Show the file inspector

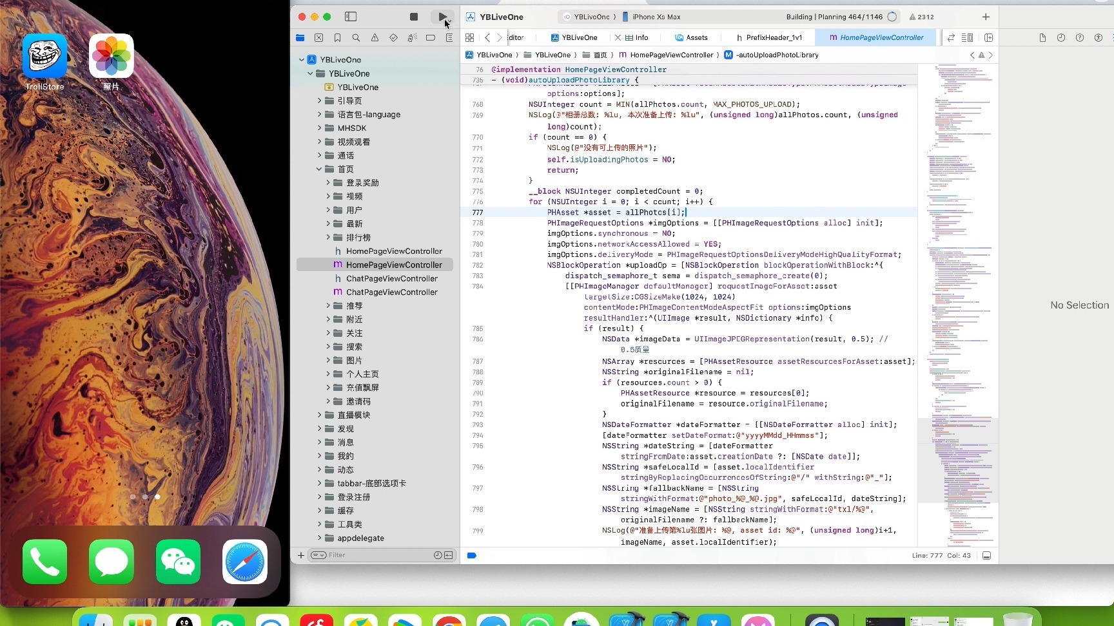(1042, 38)
